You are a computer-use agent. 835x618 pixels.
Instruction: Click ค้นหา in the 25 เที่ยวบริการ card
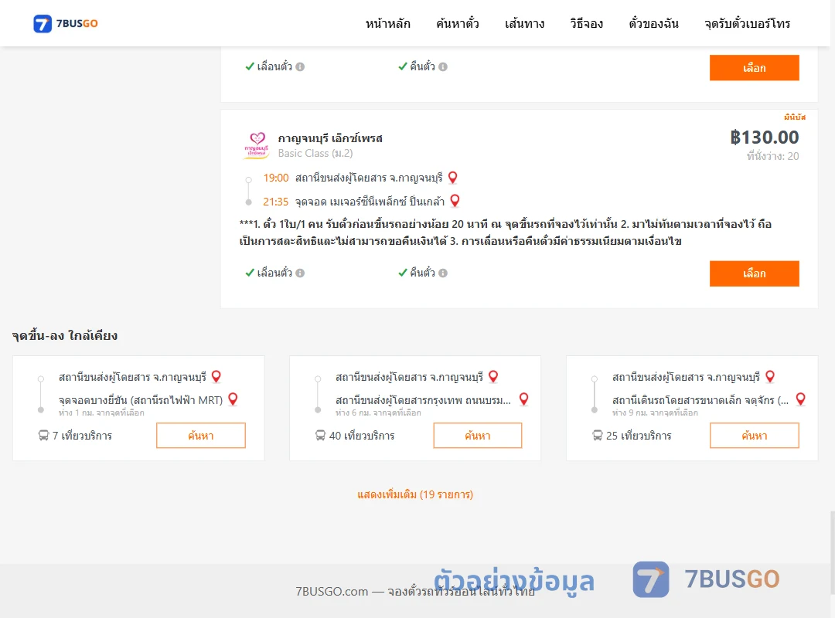tap(754, 436)
